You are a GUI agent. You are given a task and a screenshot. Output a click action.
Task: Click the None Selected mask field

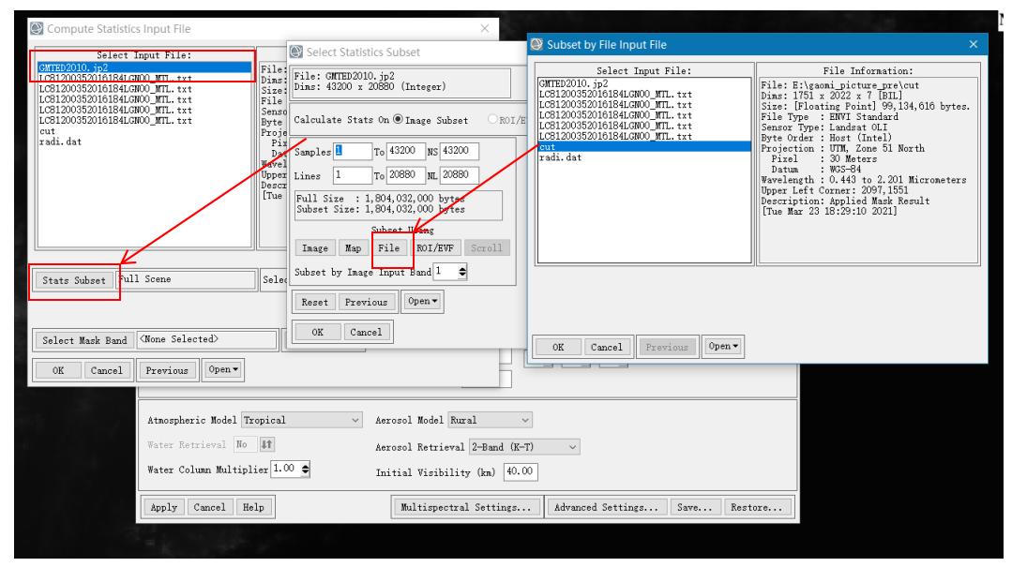click(x=208, y=339)
